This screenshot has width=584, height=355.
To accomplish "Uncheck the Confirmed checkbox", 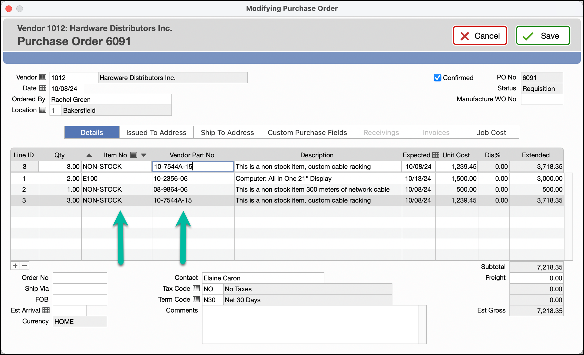I will [437, 78].
